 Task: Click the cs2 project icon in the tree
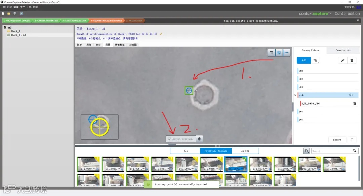(x=5, y=27)
